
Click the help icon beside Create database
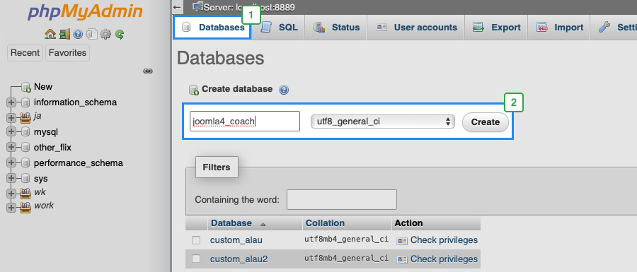click(x=284, y=90)
